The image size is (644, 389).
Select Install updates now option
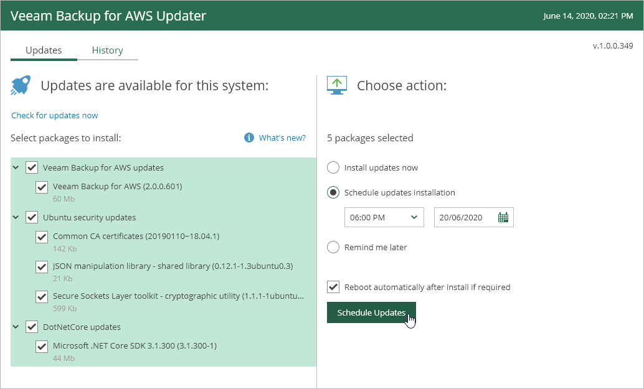333,167
